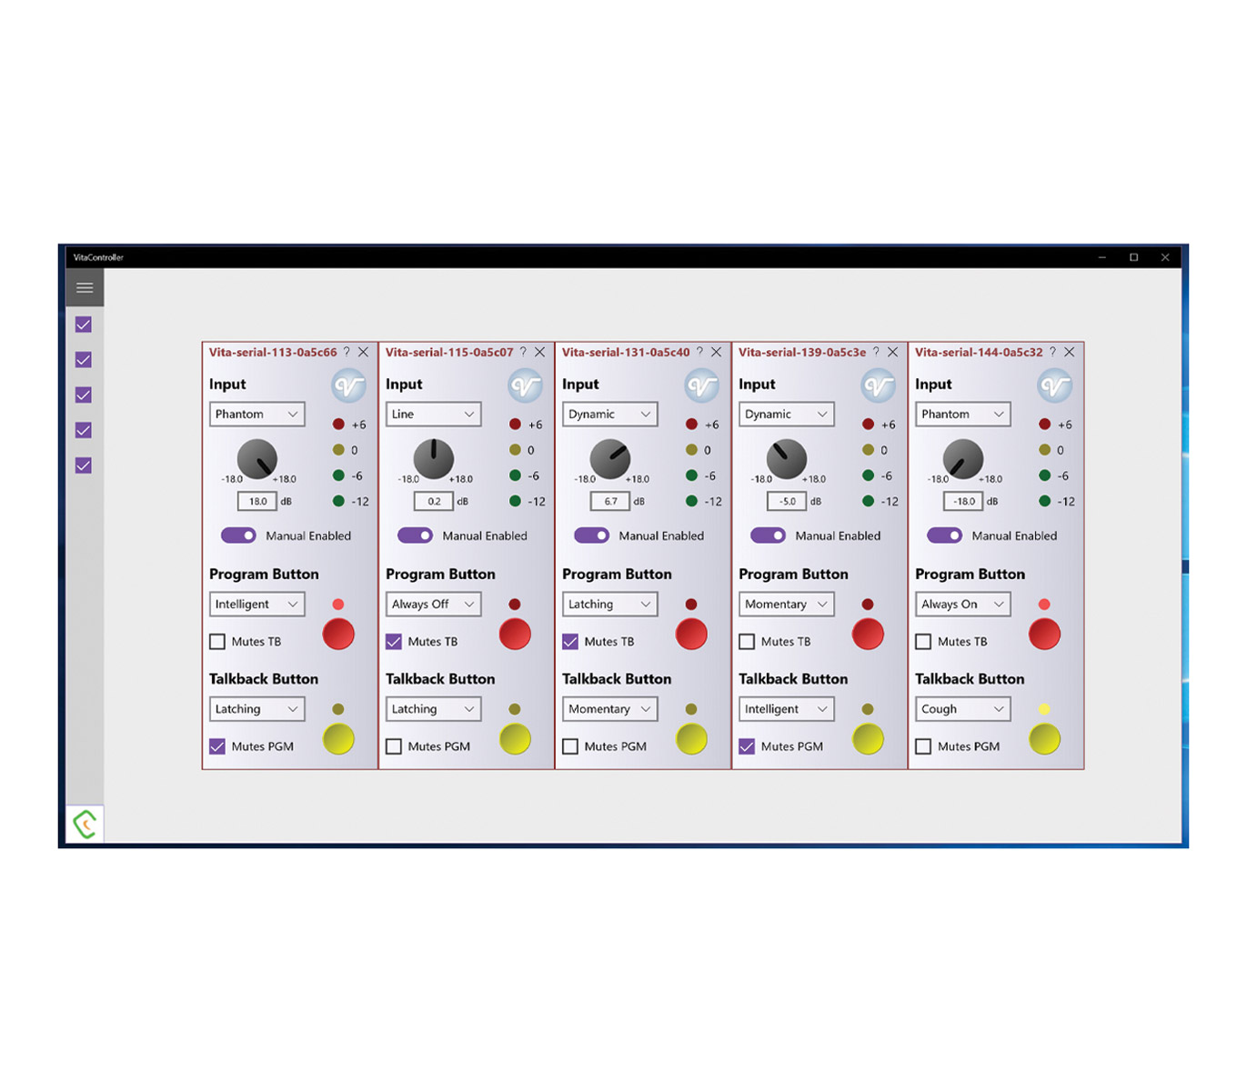This screenshot has height=1091, width=1247.
Task: Toggle Manual Enabled switch on Vita-serial-113 panel
Action: (238, 535)
